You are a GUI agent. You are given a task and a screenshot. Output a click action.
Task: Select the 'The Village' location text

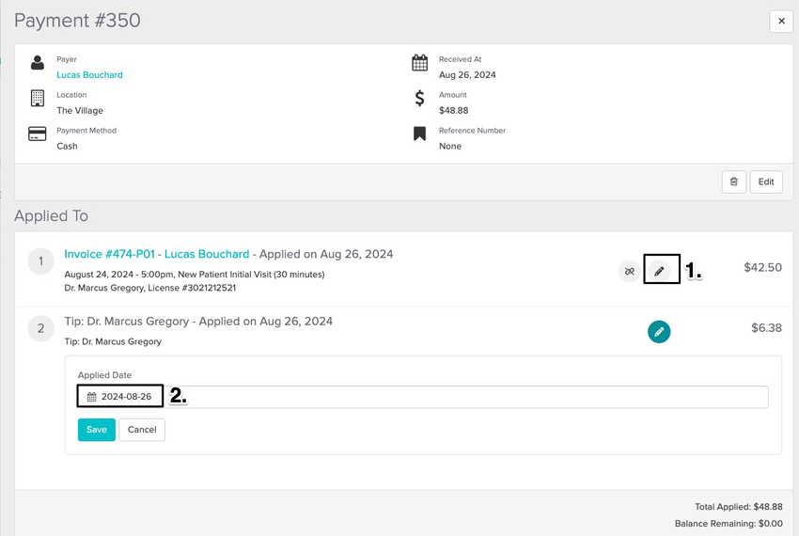80,111
